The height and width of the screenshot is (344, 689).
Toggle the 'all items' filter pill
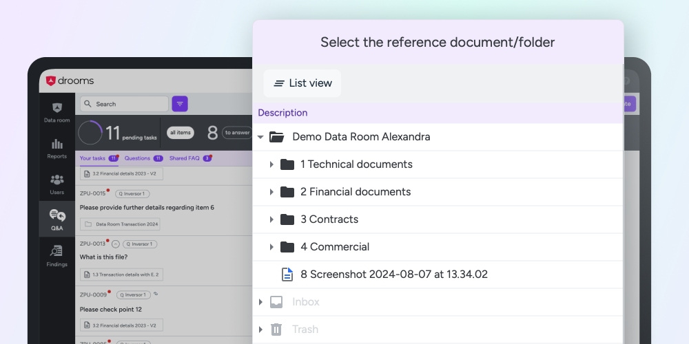coord(181,133)
